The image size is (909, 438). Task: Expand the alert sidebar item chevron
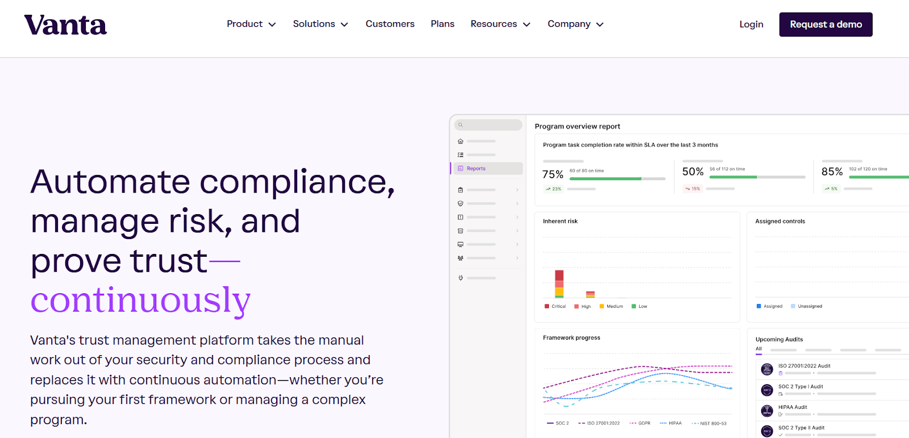517,217
